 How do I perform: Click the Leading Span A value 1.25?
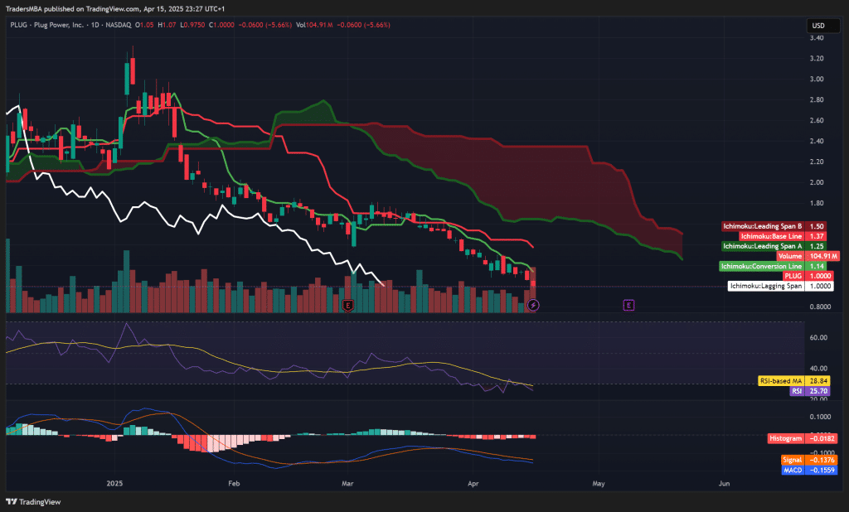(817, 246)
